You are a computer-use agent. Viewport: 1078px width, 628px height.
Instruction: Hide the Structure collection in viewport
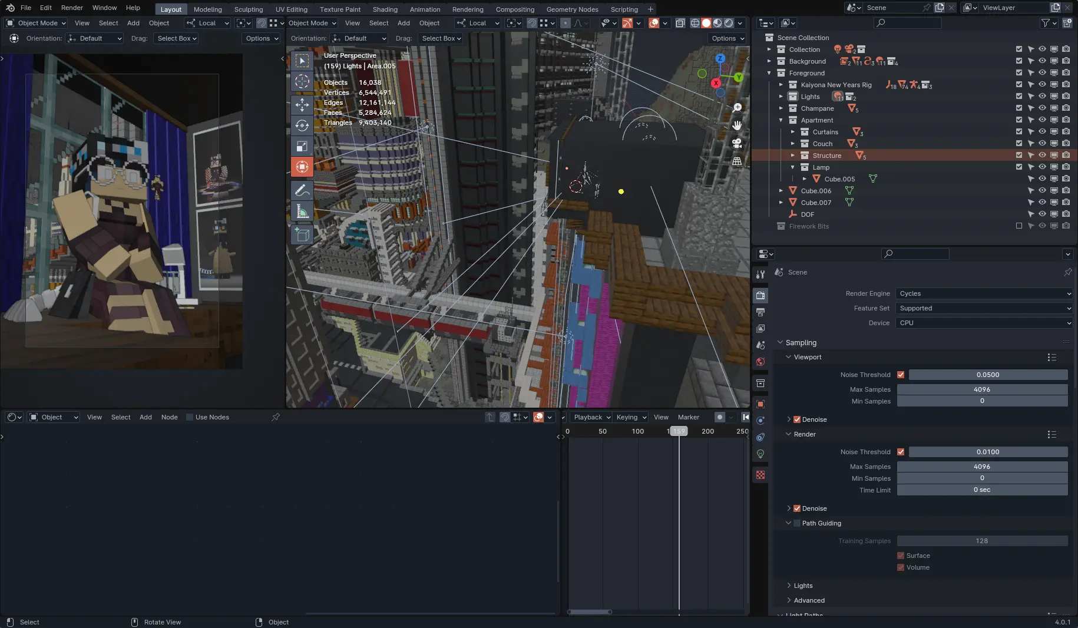[1042, 156]
